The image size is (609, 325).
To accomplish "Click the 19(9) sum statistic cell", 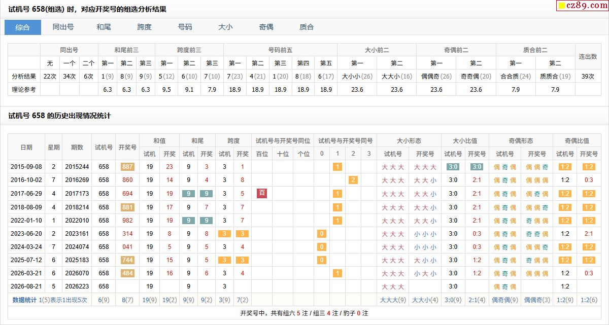I will click(x=150, y=300).
